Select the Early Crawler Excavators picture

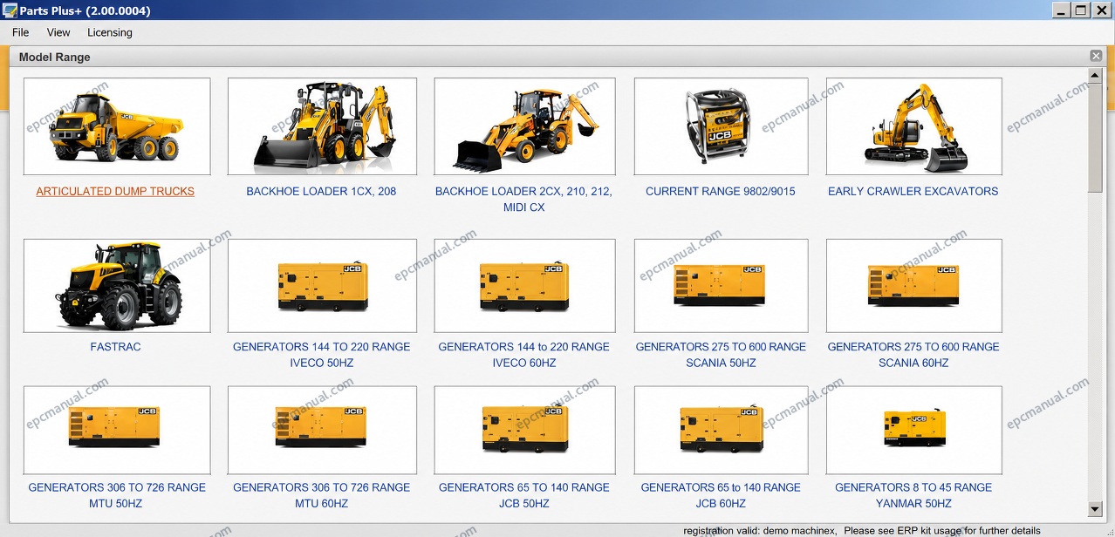pyautogui.click(x=913, y=126)
